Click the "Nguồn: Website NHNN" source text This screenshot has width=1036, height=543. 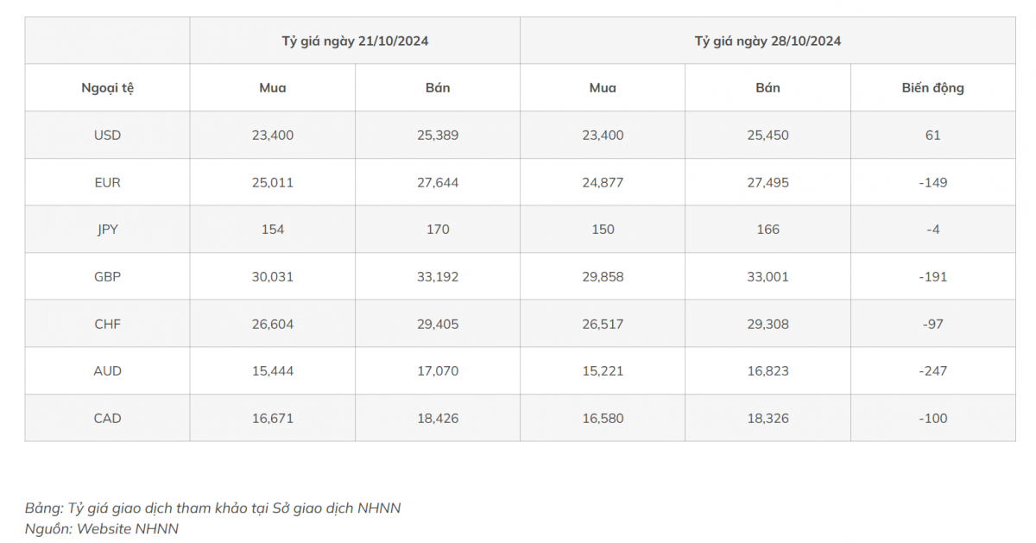pos(102,528)
